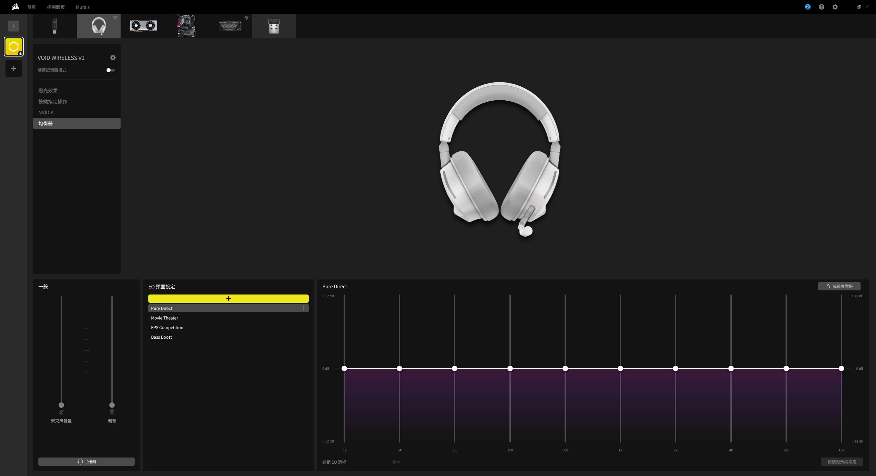Image resolution: width=876 pixels, height=476 pixels.
Task: Select the FPS Competition EQ preset
Action: [x=229, y=327]
